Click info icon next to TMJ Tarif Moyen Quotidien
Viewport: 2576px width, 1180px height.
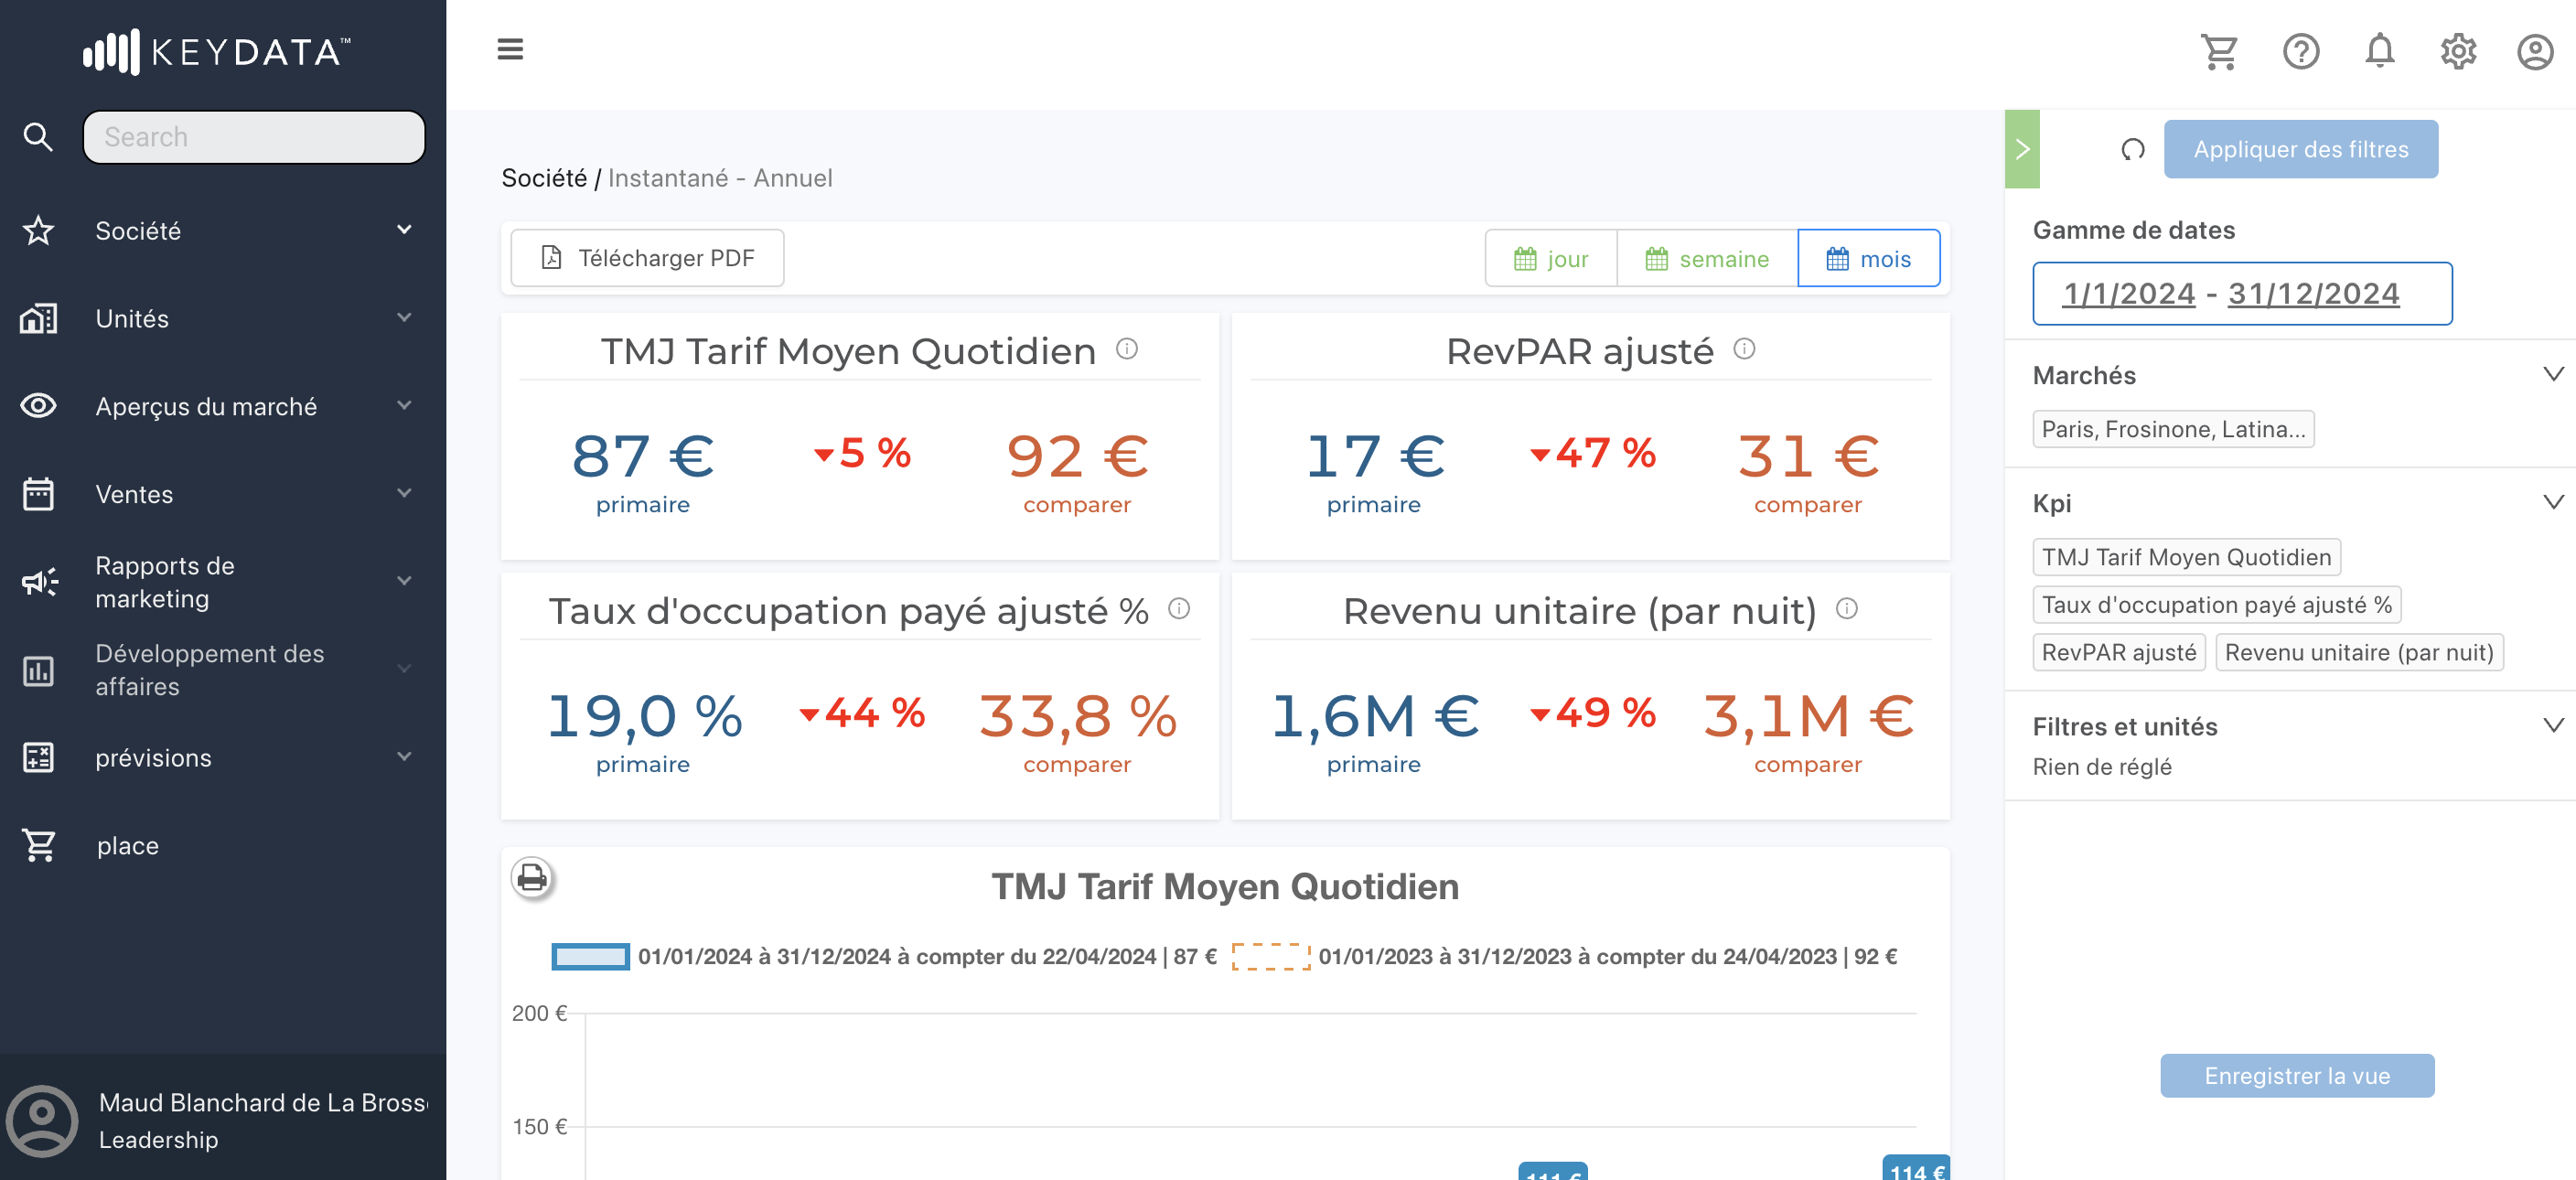click(x=1127, y=349)
